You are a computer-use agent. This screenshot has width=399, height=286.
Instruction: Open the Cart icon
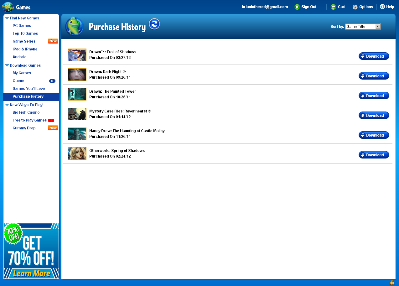pyautogui.click(x=333, y=7)
